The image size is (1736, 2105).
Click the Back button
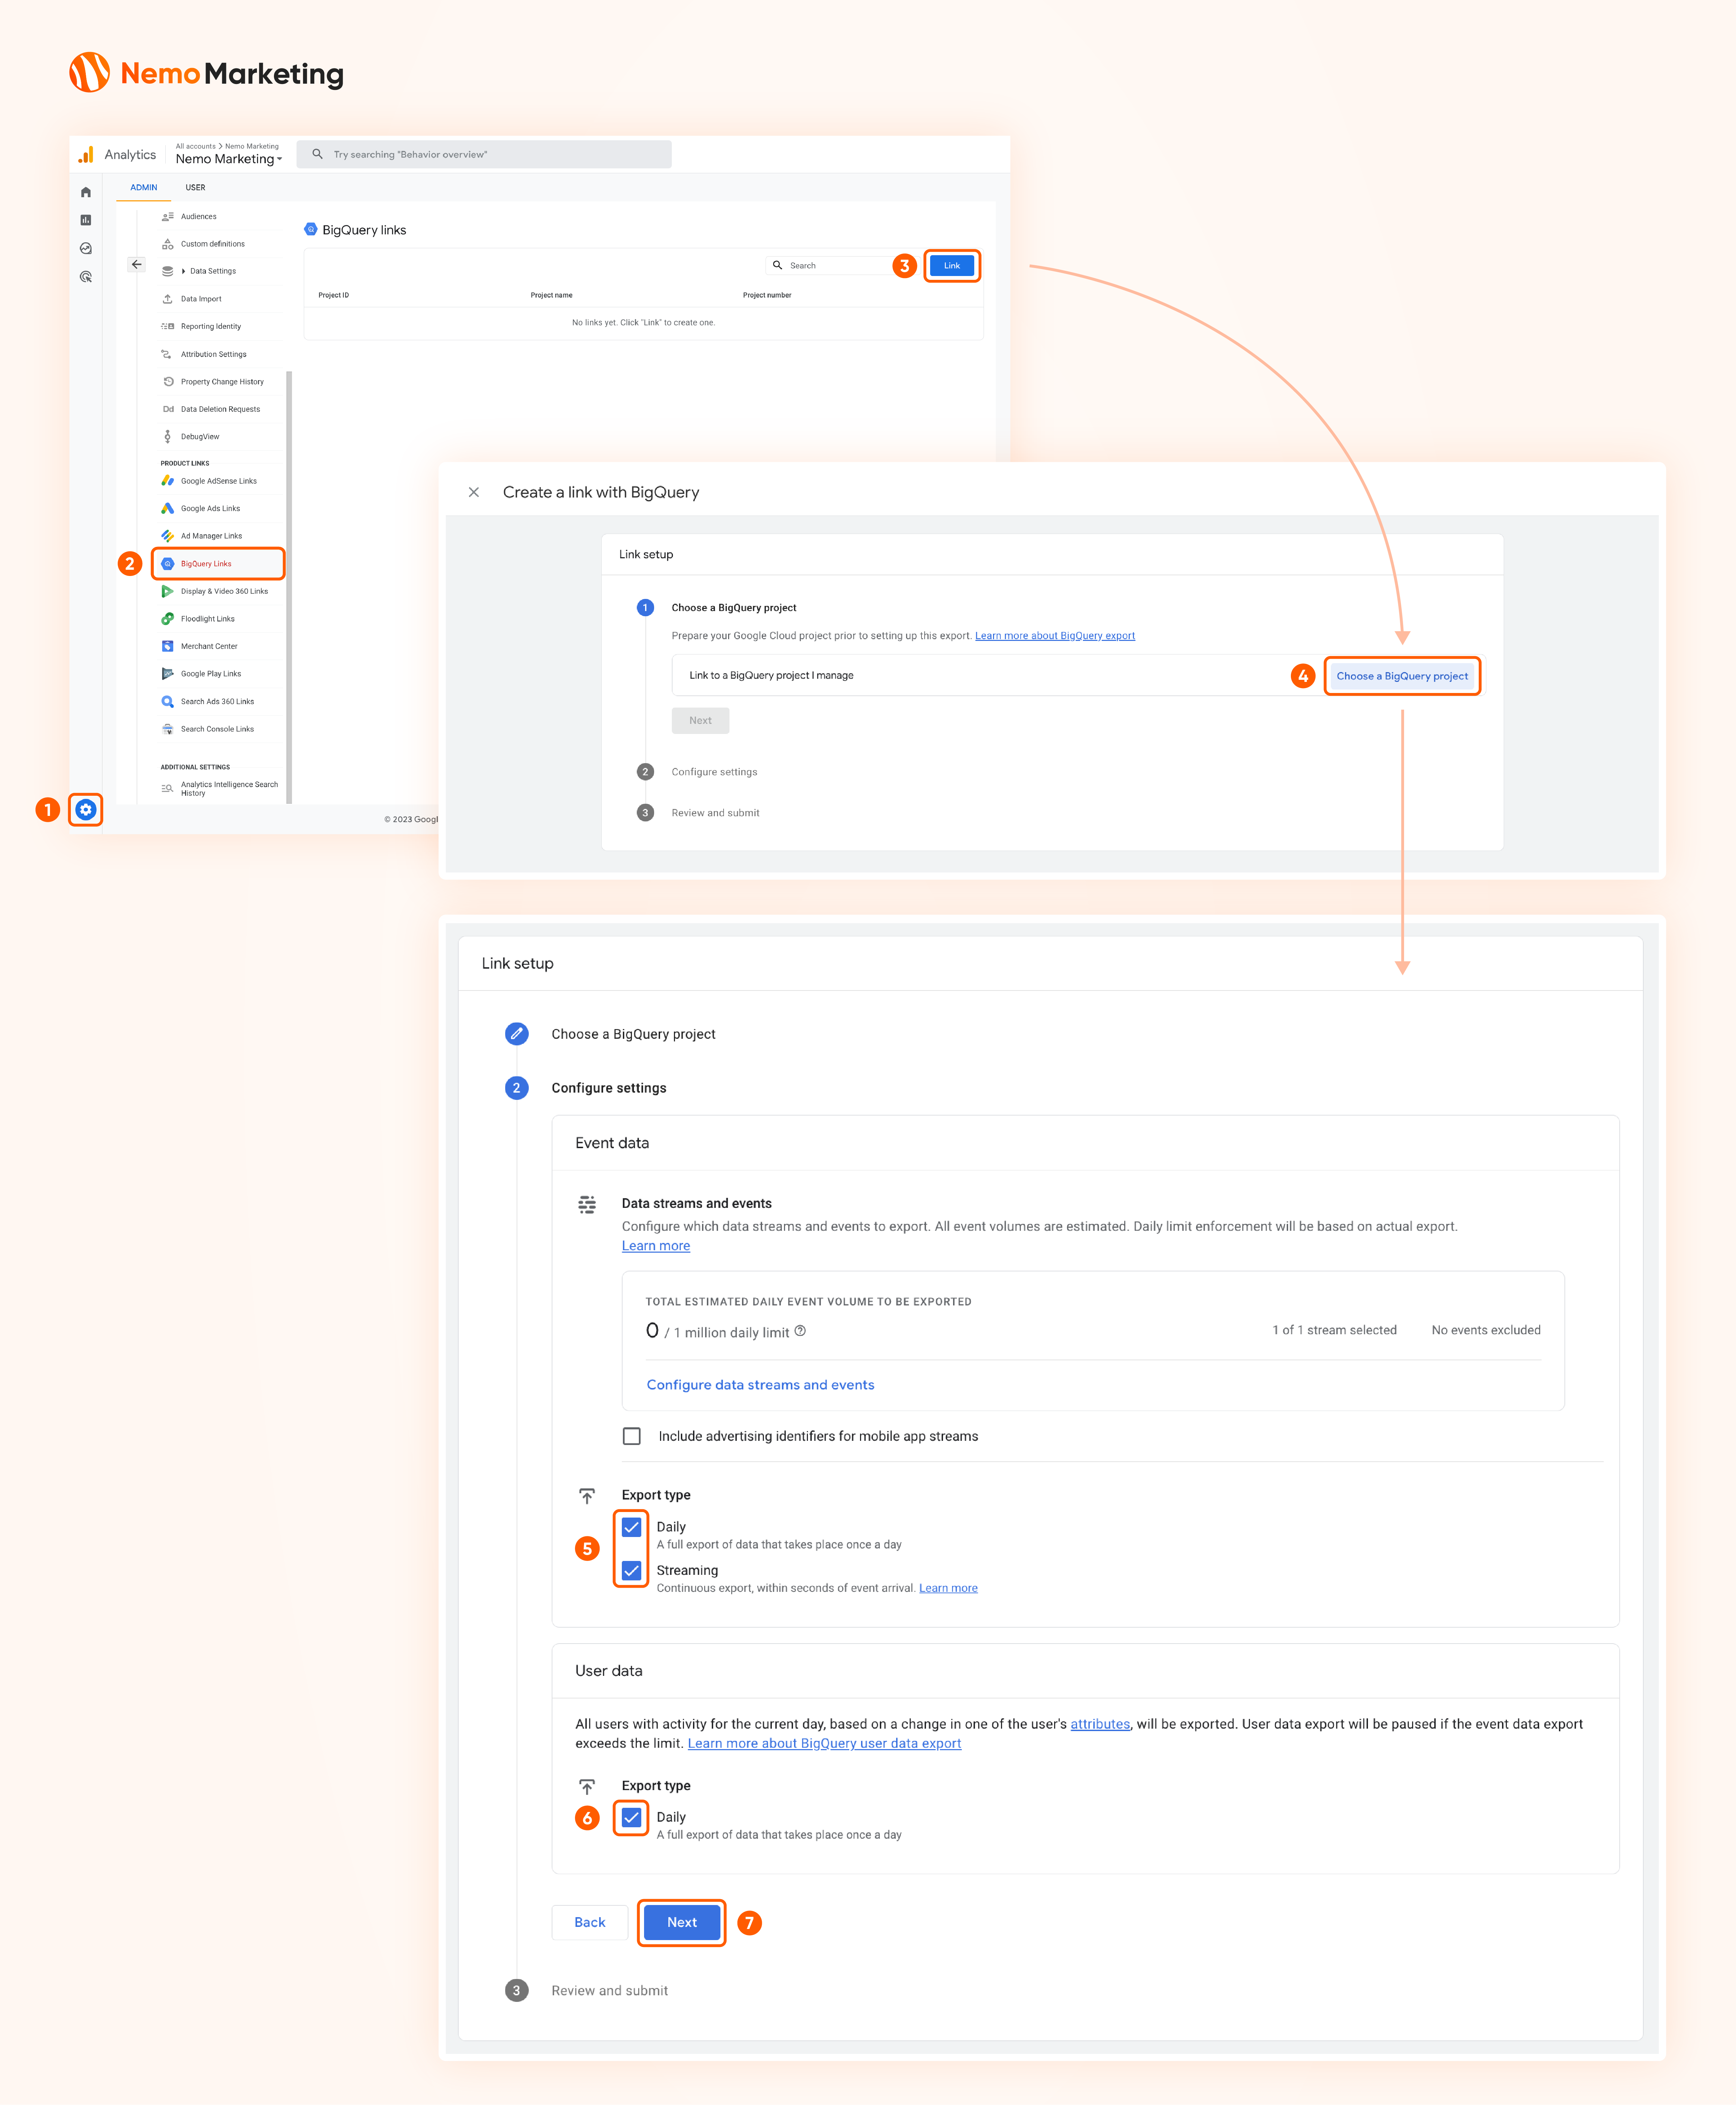(x=590, y=1922)
